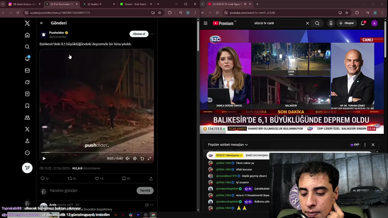The image size is (388, 218).
Task: Enter fullscreen on X video
Action: [149, 158]
